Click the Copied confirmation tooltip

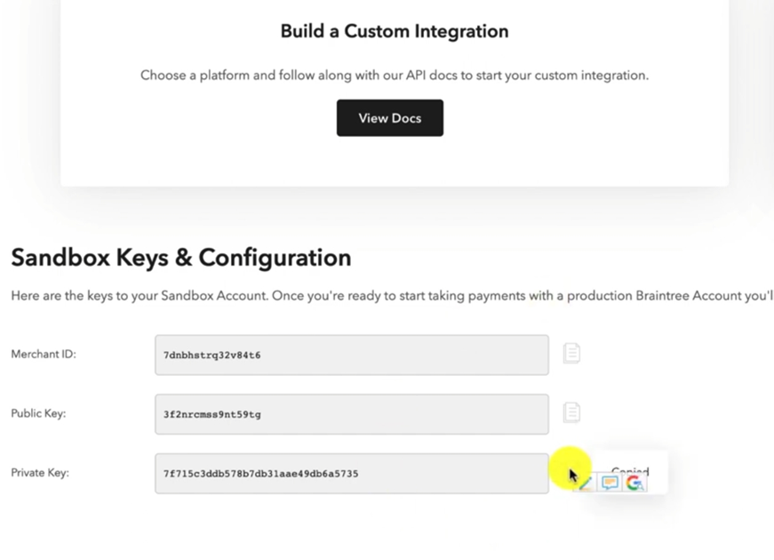pyautogui.click(x=629, y=472)
